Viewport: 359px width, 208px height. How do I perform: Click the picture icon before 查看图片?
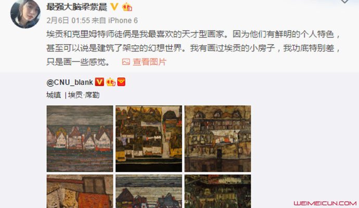coord(126,62)
